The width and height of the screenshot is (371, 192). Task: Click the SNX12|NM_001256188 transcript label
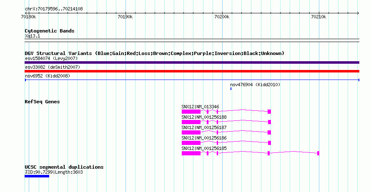[x=204, y=117]
